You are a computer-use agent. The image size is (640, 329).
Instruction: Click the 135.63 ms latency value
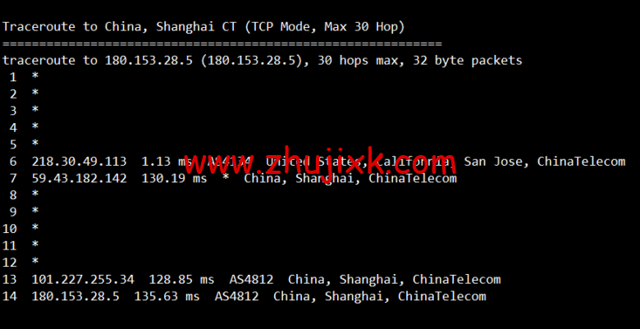(167, 296)
